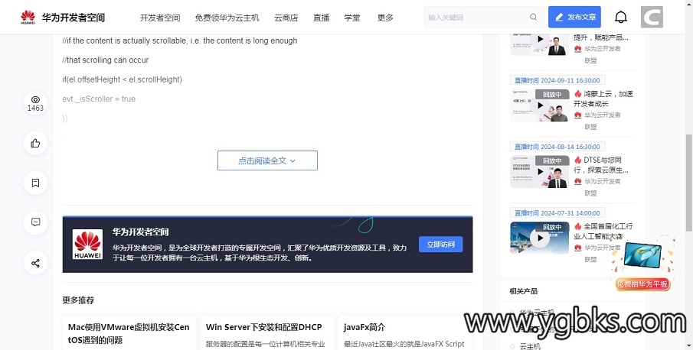The image size is (693, 350).
Task: Click the 直播时间 2024-09-11 16:30:00 label
Action: click(x=557, y=80)
